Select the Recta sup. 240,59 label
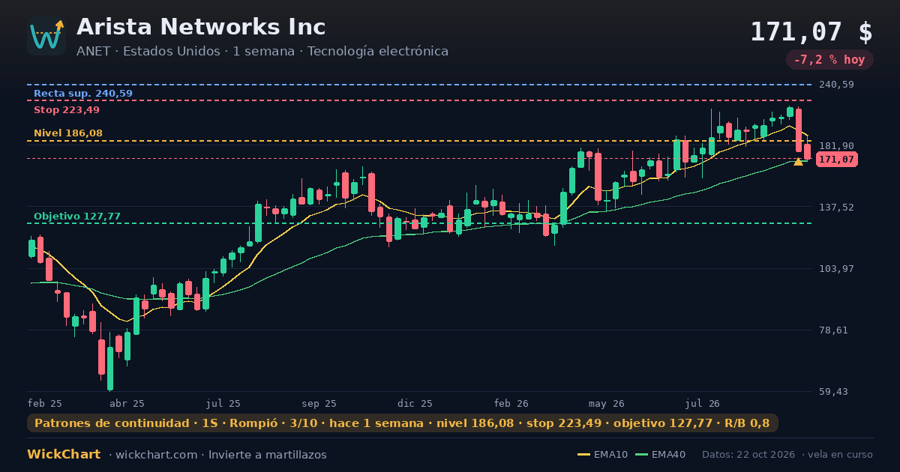The height and width of the screenshot is (472, 900). [83, 94]
